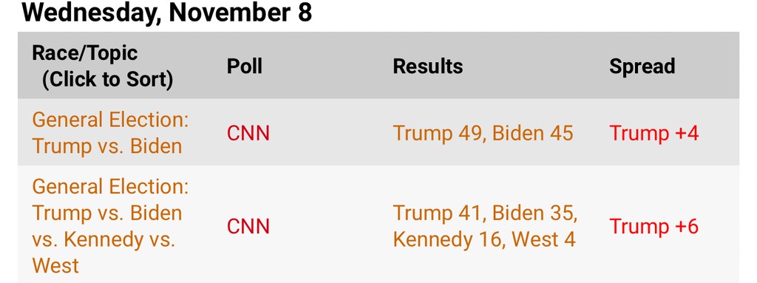Select the Results column header
The image size is (757, 283).
tap(428, 67)
